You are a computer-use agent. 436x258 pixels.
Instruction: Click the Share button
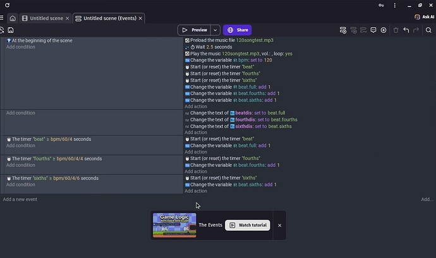[x=238, y=30]
